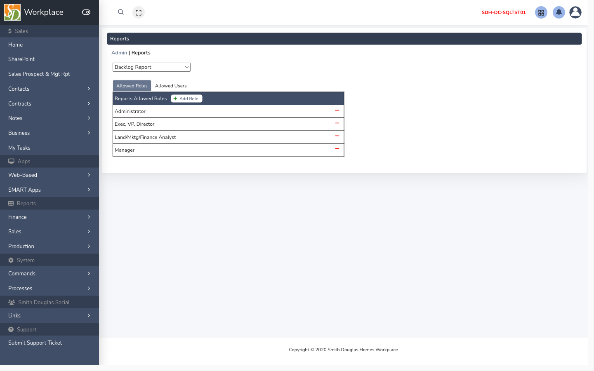Open the notifications bell icon
The height and width of the screenshot is (371, 594).
click(559, 12)
